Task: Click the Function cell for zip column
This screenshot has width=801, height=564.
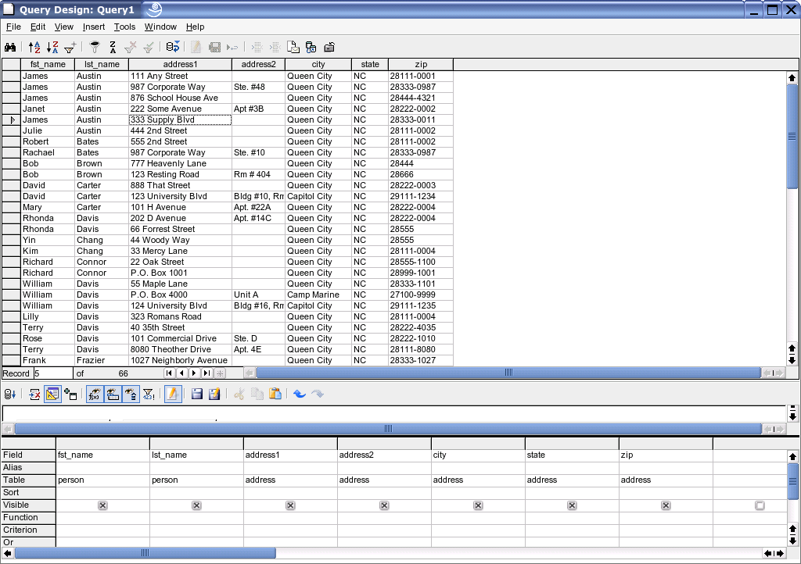Action: point(665,518)
